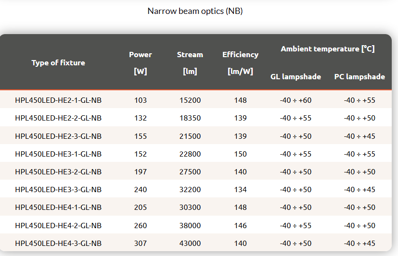Click the "Type of fixture" column header
The height and width of the screenshot is (256, 398).
[x=58, y=62]
